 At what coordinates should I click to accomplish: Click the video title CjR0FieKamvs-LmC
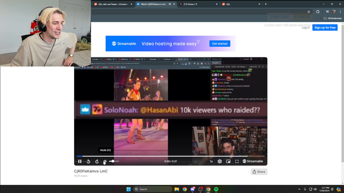coord(91,171)
